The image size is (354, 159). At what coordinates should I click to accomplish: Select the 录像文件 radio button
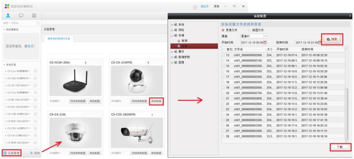(x=223, y=30)
